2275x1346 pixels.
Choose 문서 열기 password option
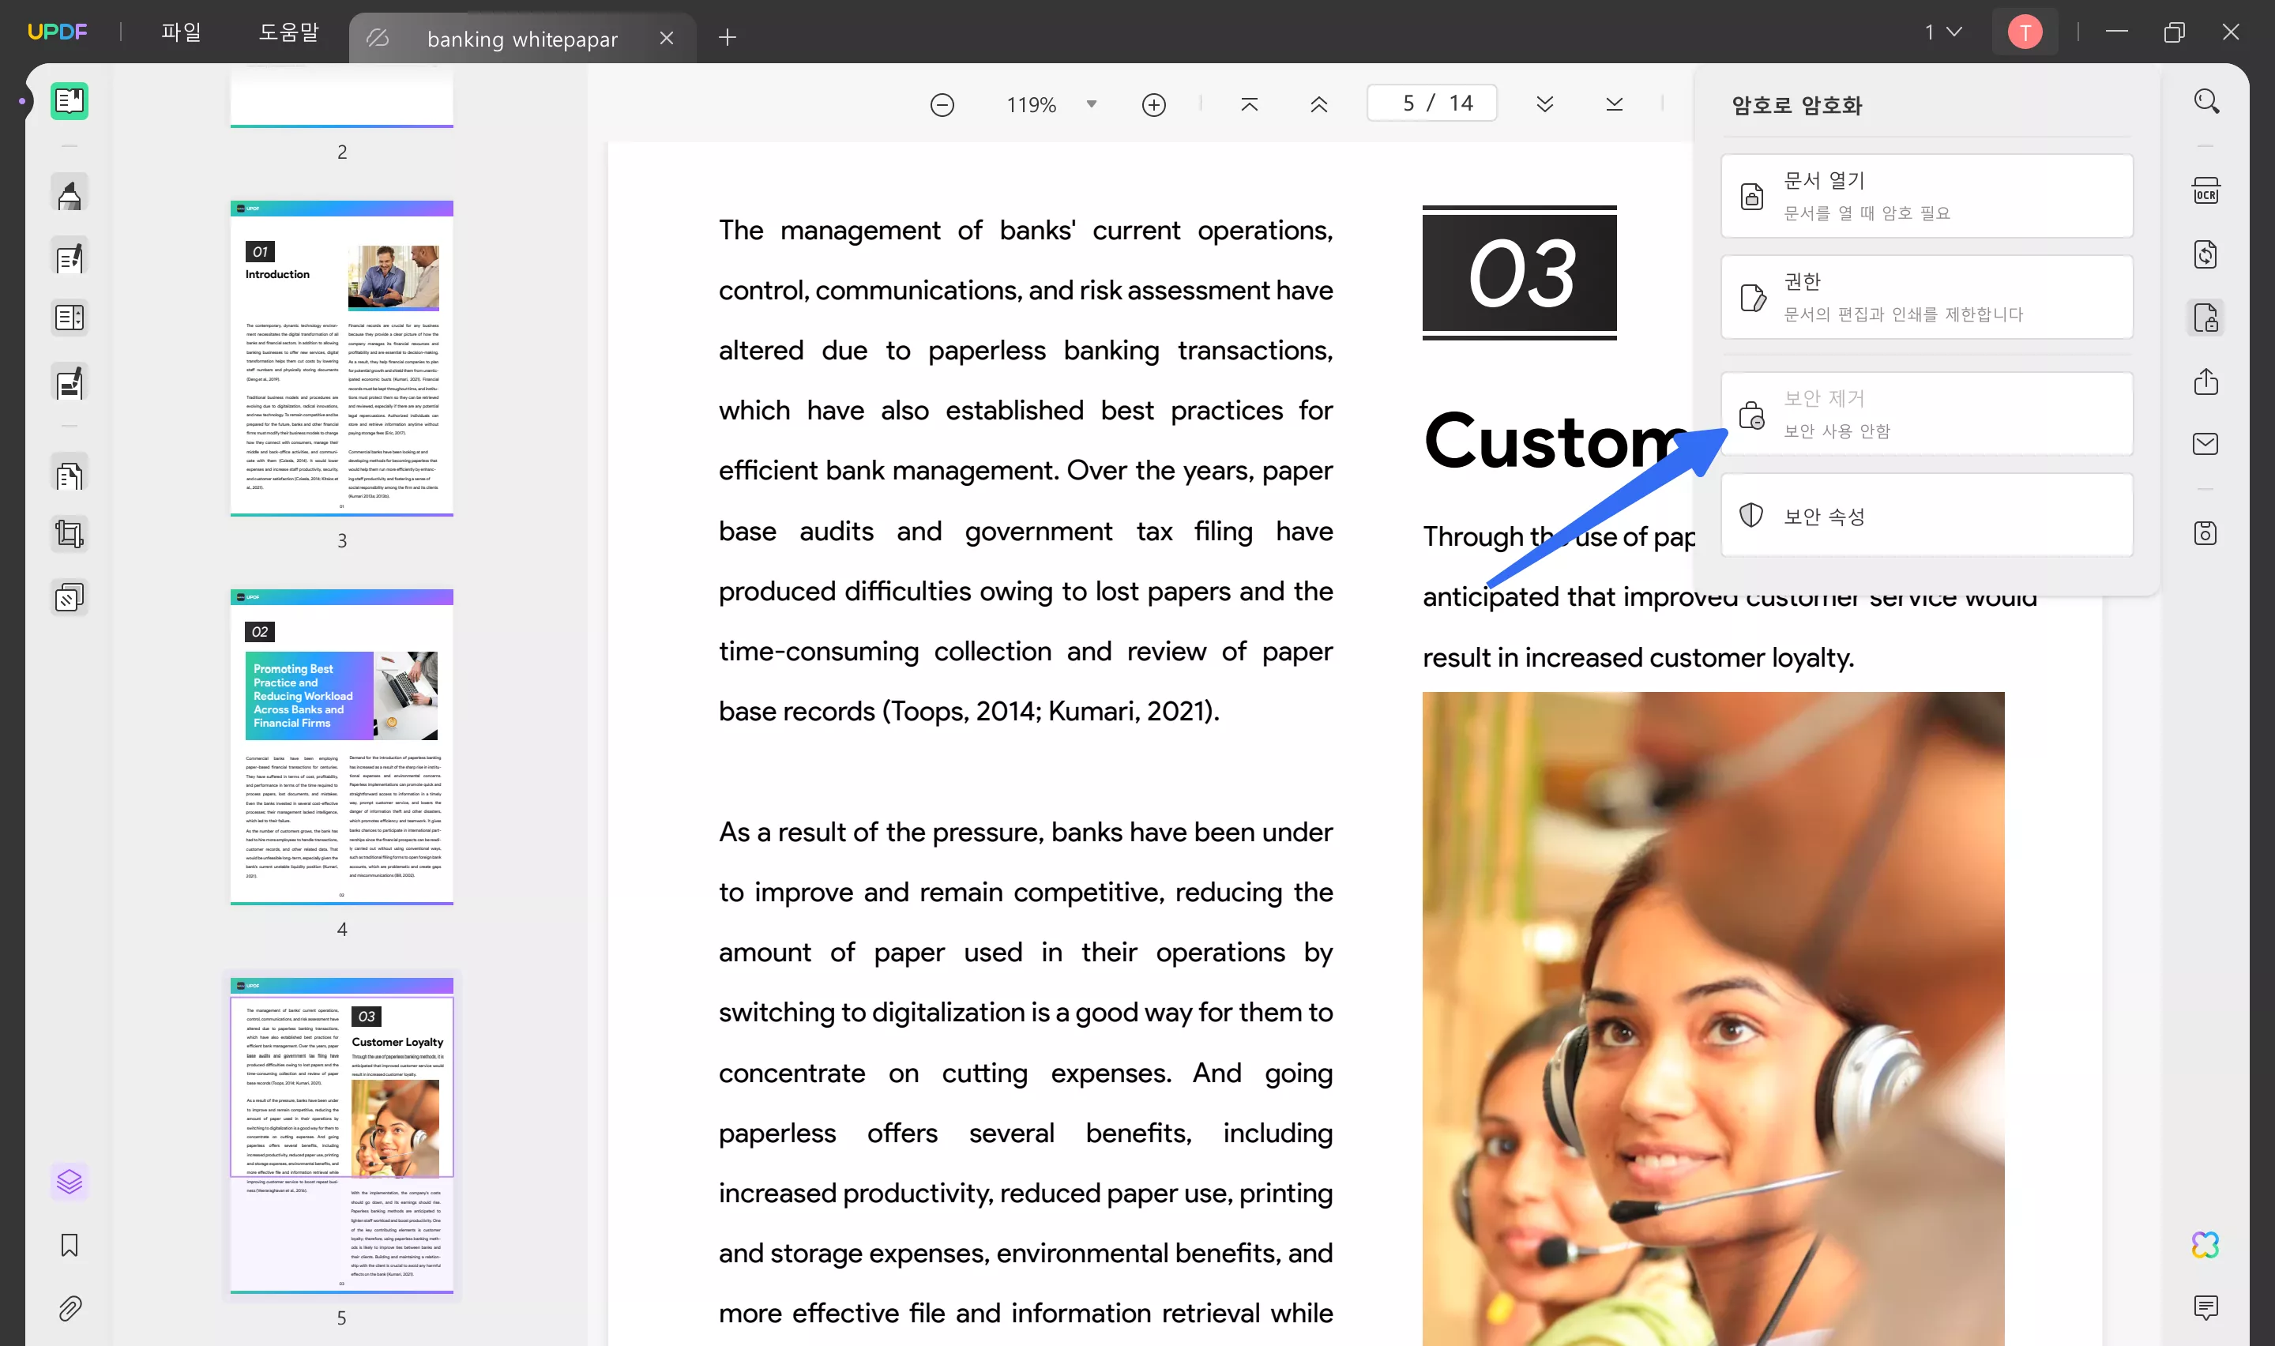(x=1927, y=196)
